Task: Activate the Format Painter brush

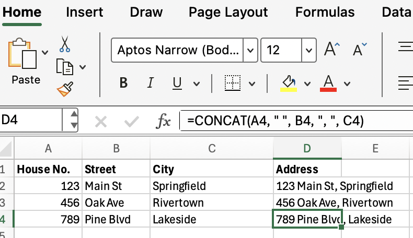Action: click(65, 89)
